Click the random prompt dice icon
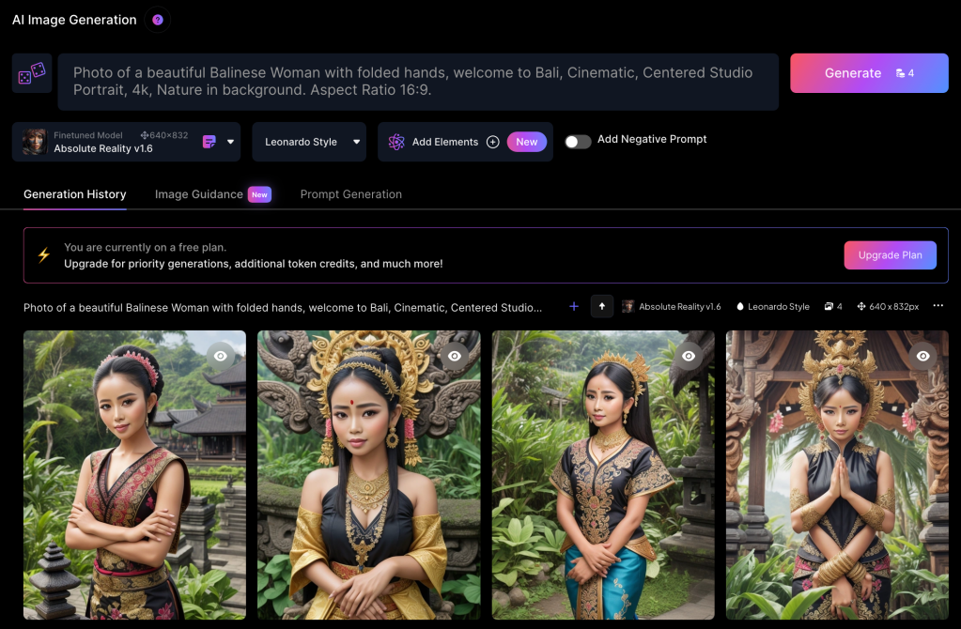Viewport: 961px width, 629px height. [32, 73]
